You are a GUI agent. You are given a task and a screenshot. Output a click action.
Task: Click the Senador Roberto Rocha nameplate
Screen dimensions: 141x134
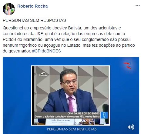pyautogui.click(x=60, y=121)
